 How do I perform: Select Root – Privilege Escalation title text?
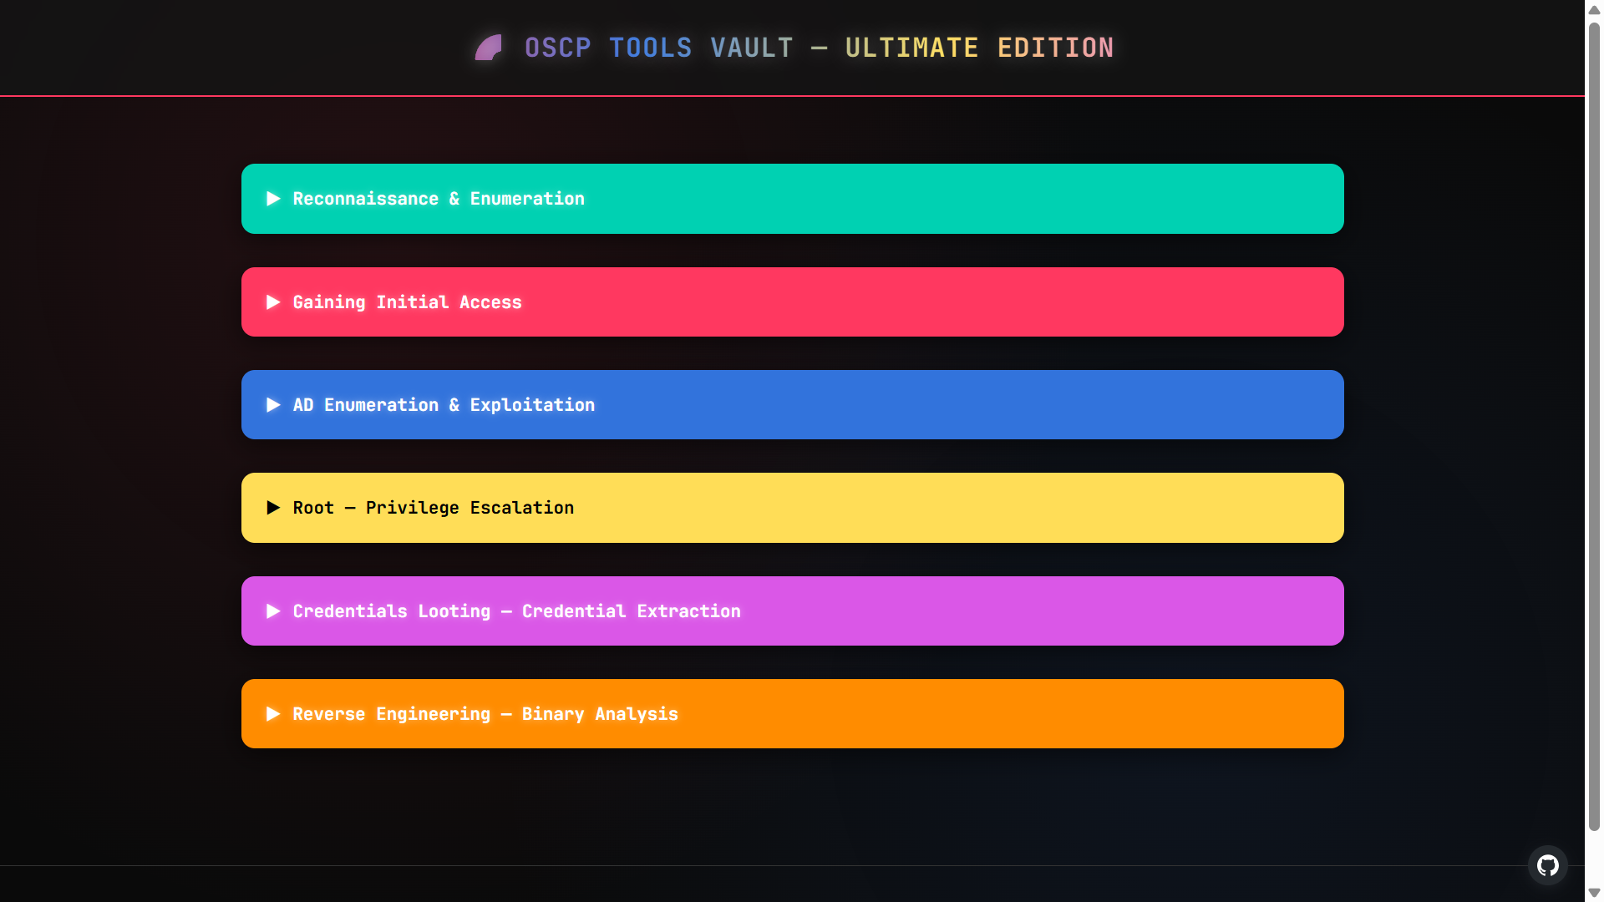pyautogui.click(x=433, y=508)
